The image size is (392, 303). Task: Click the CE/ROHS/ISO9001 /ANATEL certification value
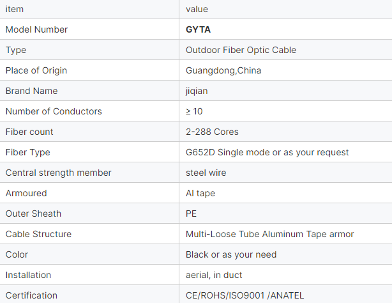(x=245, y=295)
